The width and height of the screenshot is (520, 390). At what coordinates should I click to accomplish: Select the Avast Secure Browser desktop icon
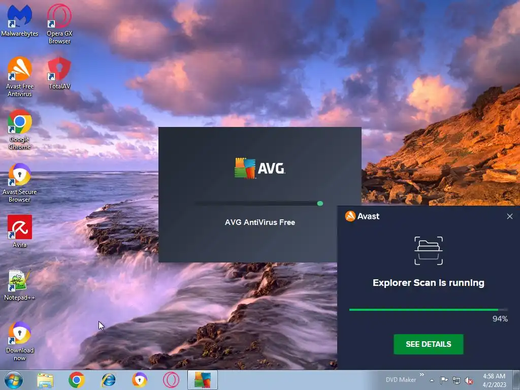[x=20, y=182]
